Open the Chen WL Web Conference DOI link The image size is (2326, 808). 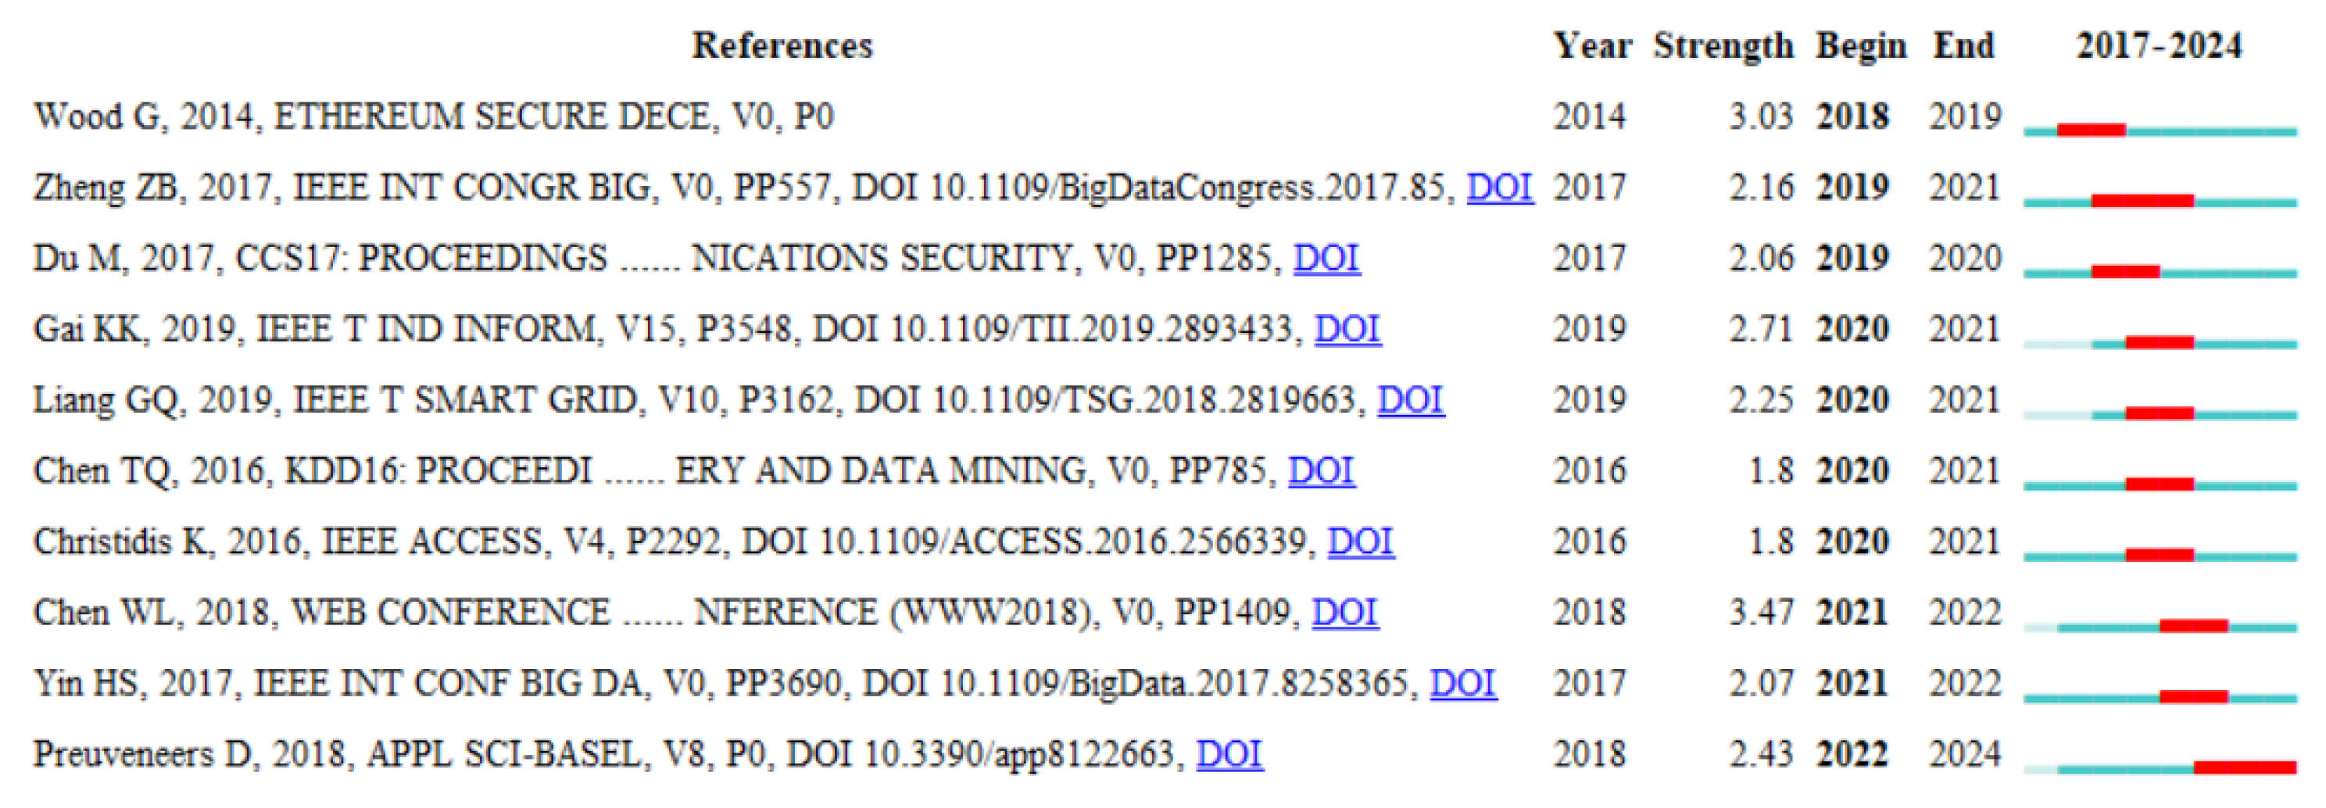click(1344, 613)
